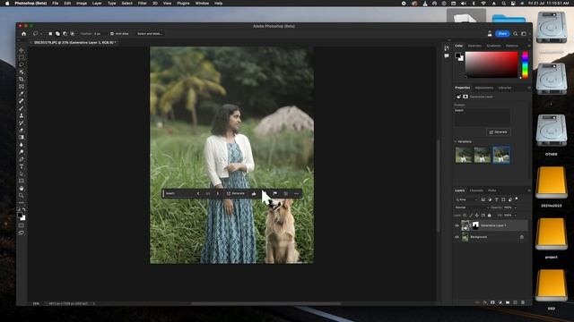Open the Comments panel icon
This screenshot has width=574, height=322.
pyautogui.click(x=447, y=55)
